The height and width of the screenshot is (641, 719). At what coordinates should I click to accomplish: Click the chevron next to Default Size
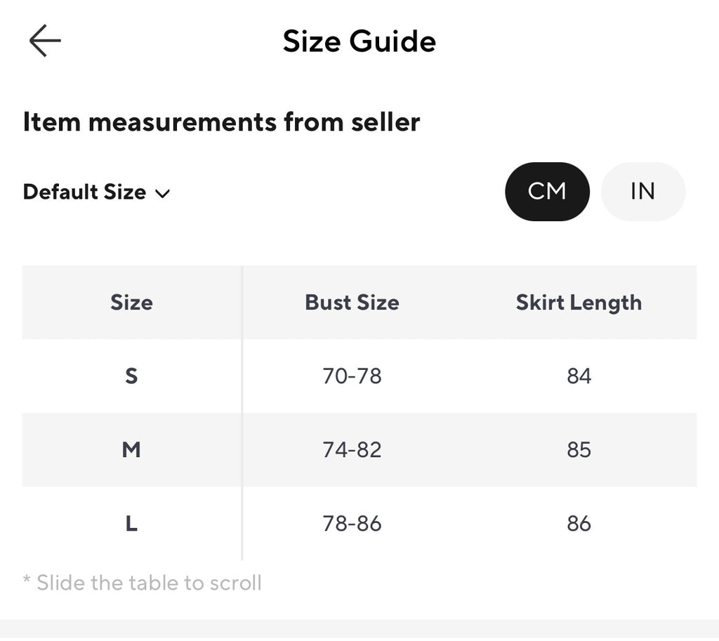(x=162, y=194)
